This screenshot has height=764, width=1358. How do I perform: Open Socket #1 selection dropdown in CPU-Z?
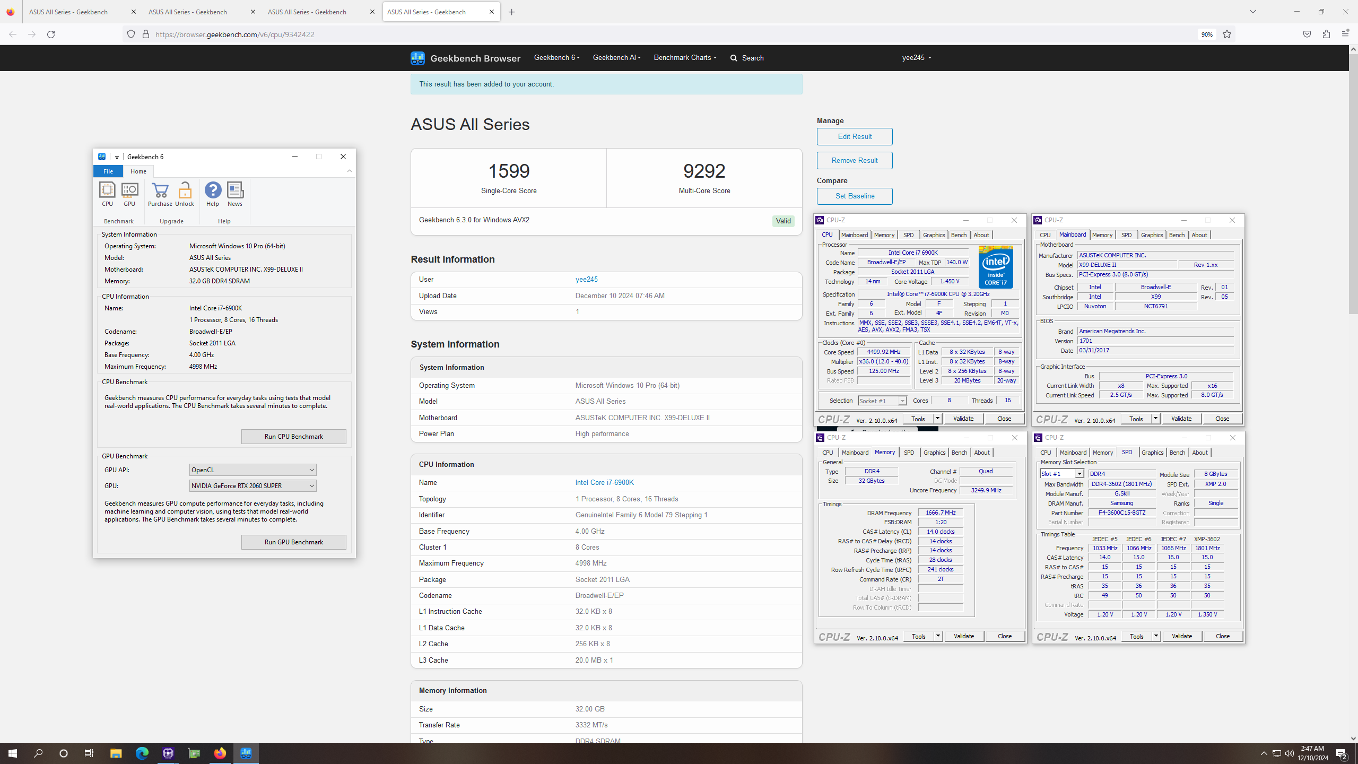coord(882,401)
